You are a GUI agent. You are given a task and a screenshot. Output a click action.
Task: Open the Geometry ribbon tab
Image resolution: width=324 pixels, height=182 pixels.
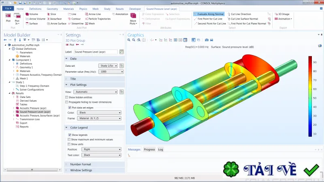pyautogui.click(x=52, y=9)
